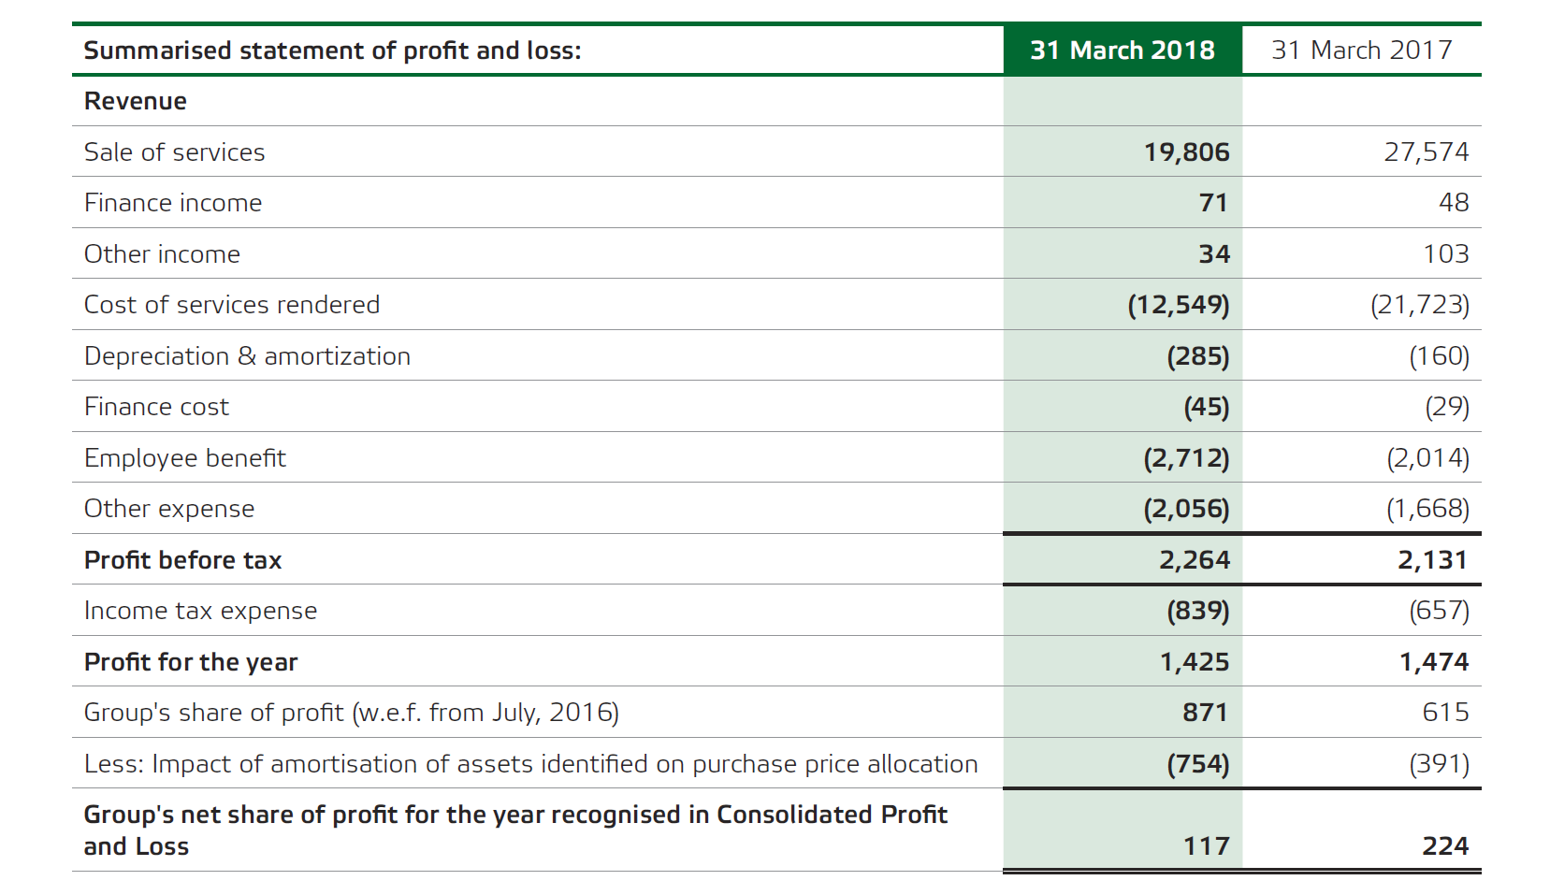
Task: Select the Cost of services rendered label
Action: pos(232,305)
